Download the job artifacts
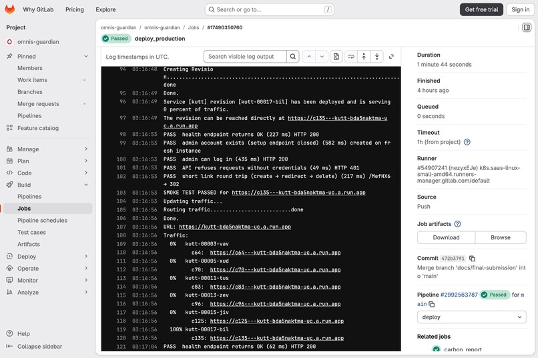 click(x=446, y=237)
